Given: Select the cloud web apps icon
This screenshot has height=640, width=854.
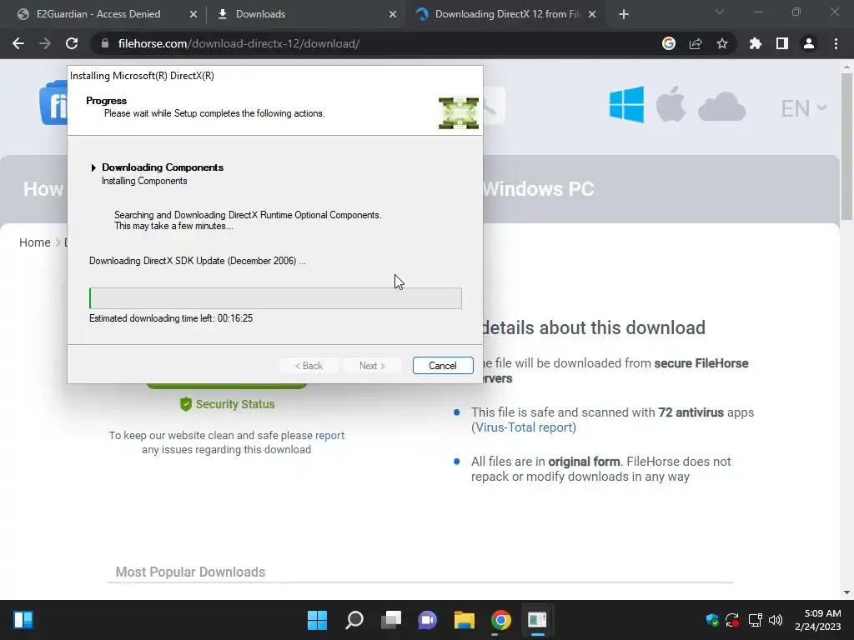Looking at the screenshot, I should [x=721, y=107].
